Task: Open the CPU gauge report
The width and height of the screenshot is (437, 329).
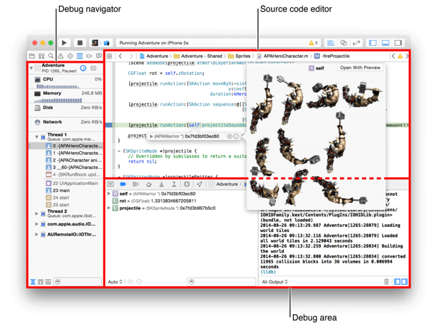Action: (66, 82)
